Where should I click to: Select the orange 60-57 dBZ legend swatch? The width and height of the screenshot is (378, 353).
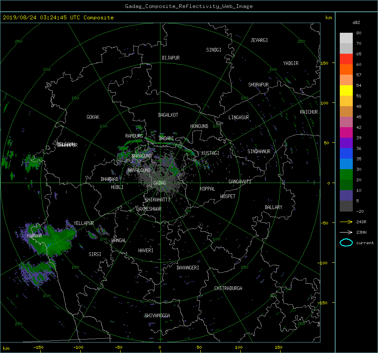(346, 69)
